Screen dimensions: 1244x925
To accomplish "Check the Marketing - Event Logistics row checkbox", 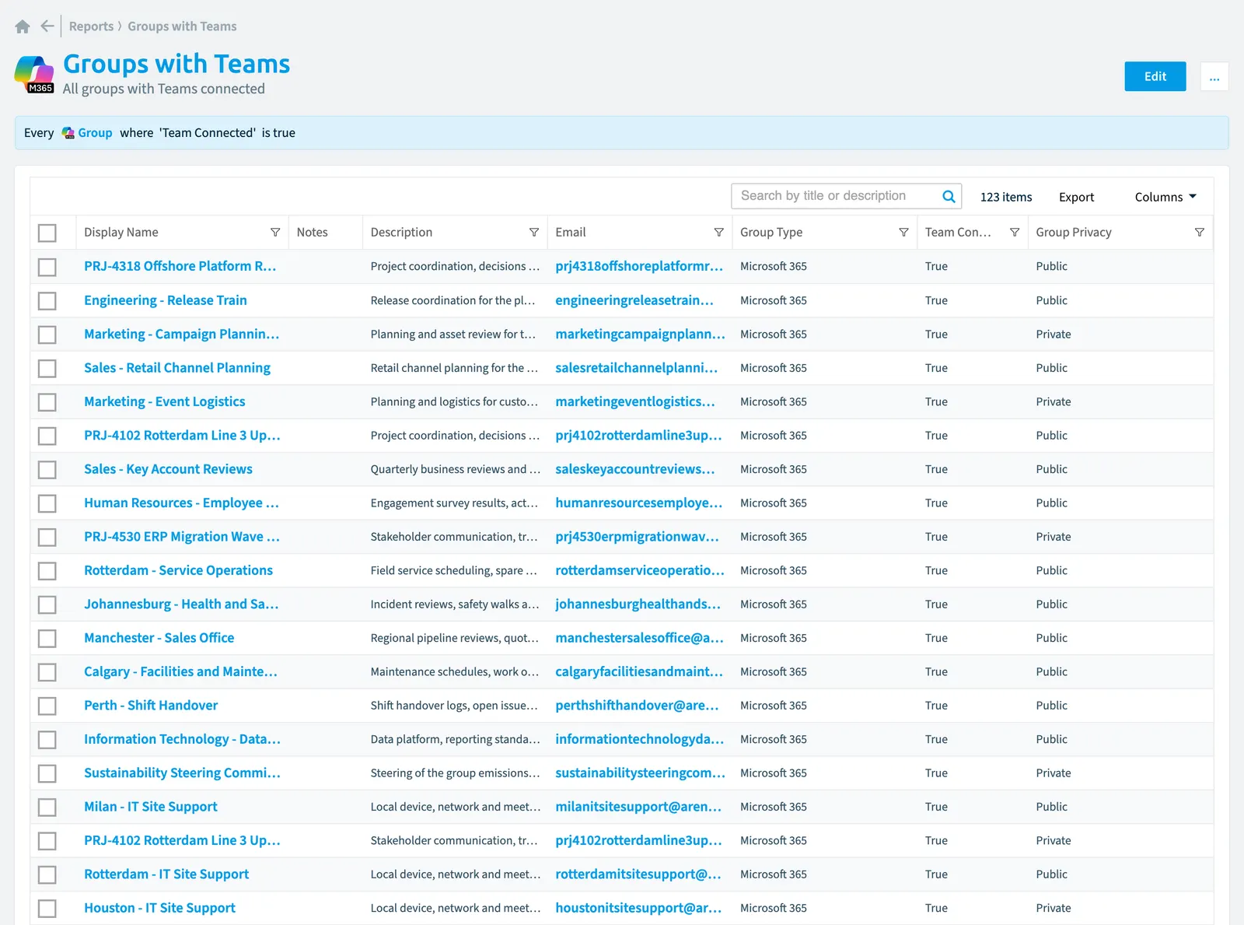I will point(47,402).
